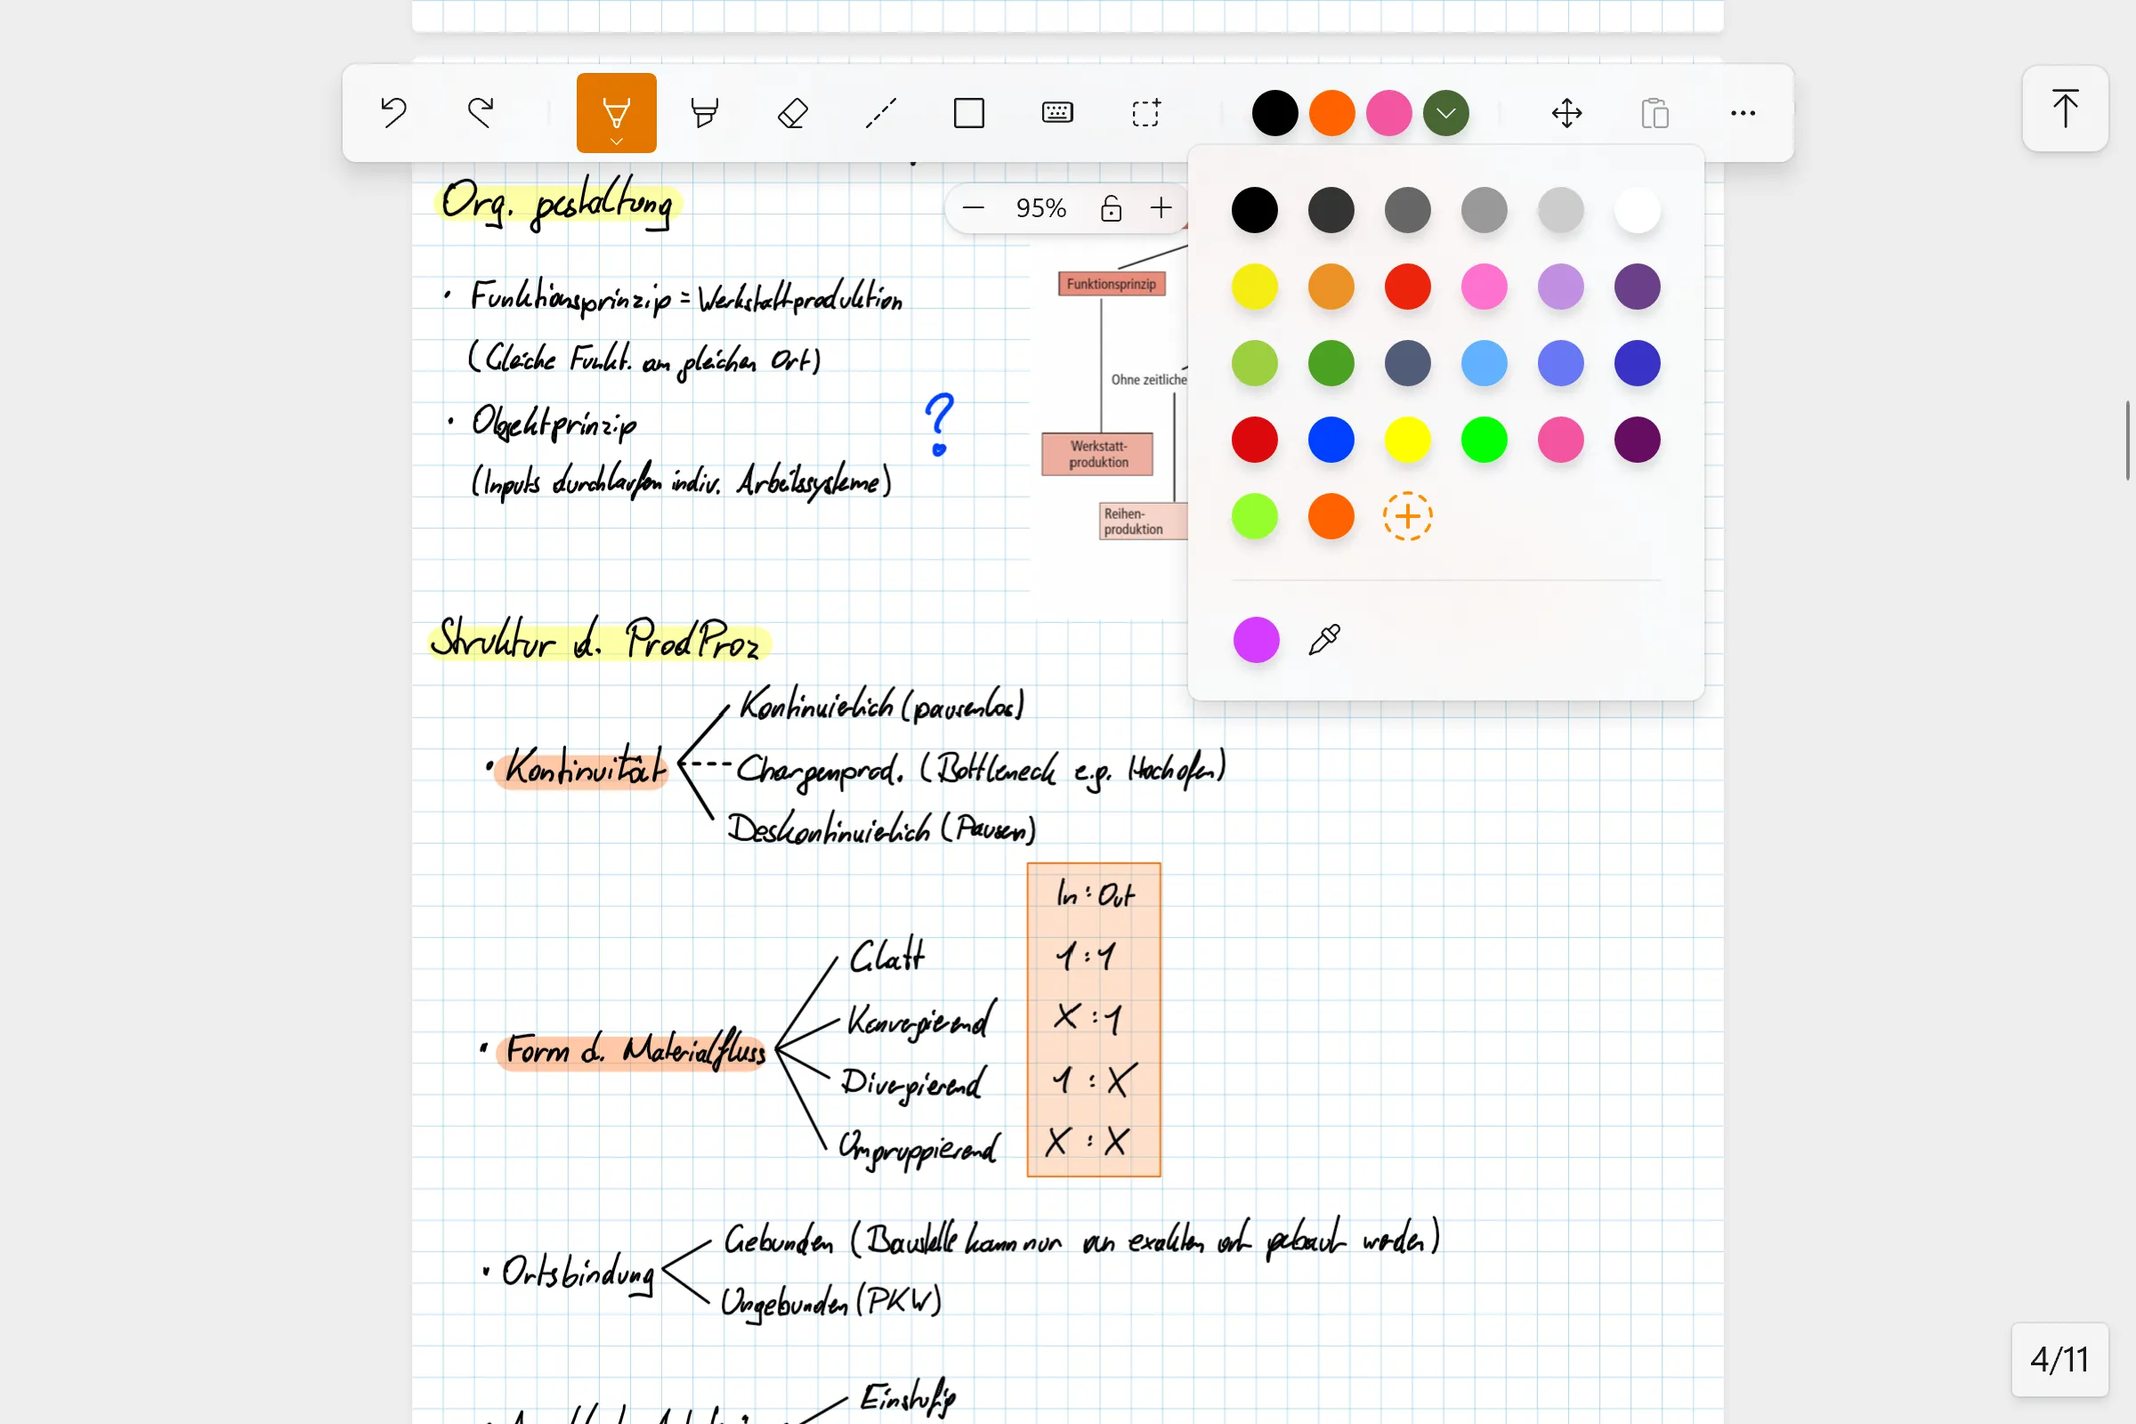Image resolution: width=2136 pixels, height=1424 pixels.
Task: Select magenta recent color swatch
Action: 1256,639
